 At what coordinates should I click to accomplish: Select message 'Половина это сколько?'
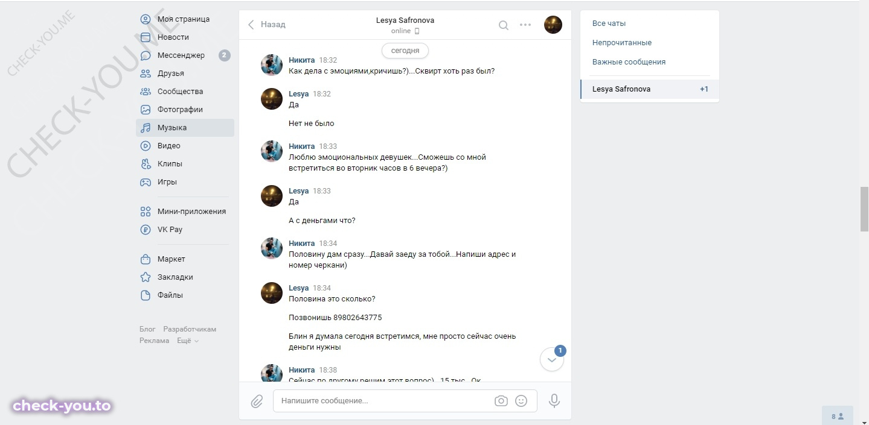point(332,299)
